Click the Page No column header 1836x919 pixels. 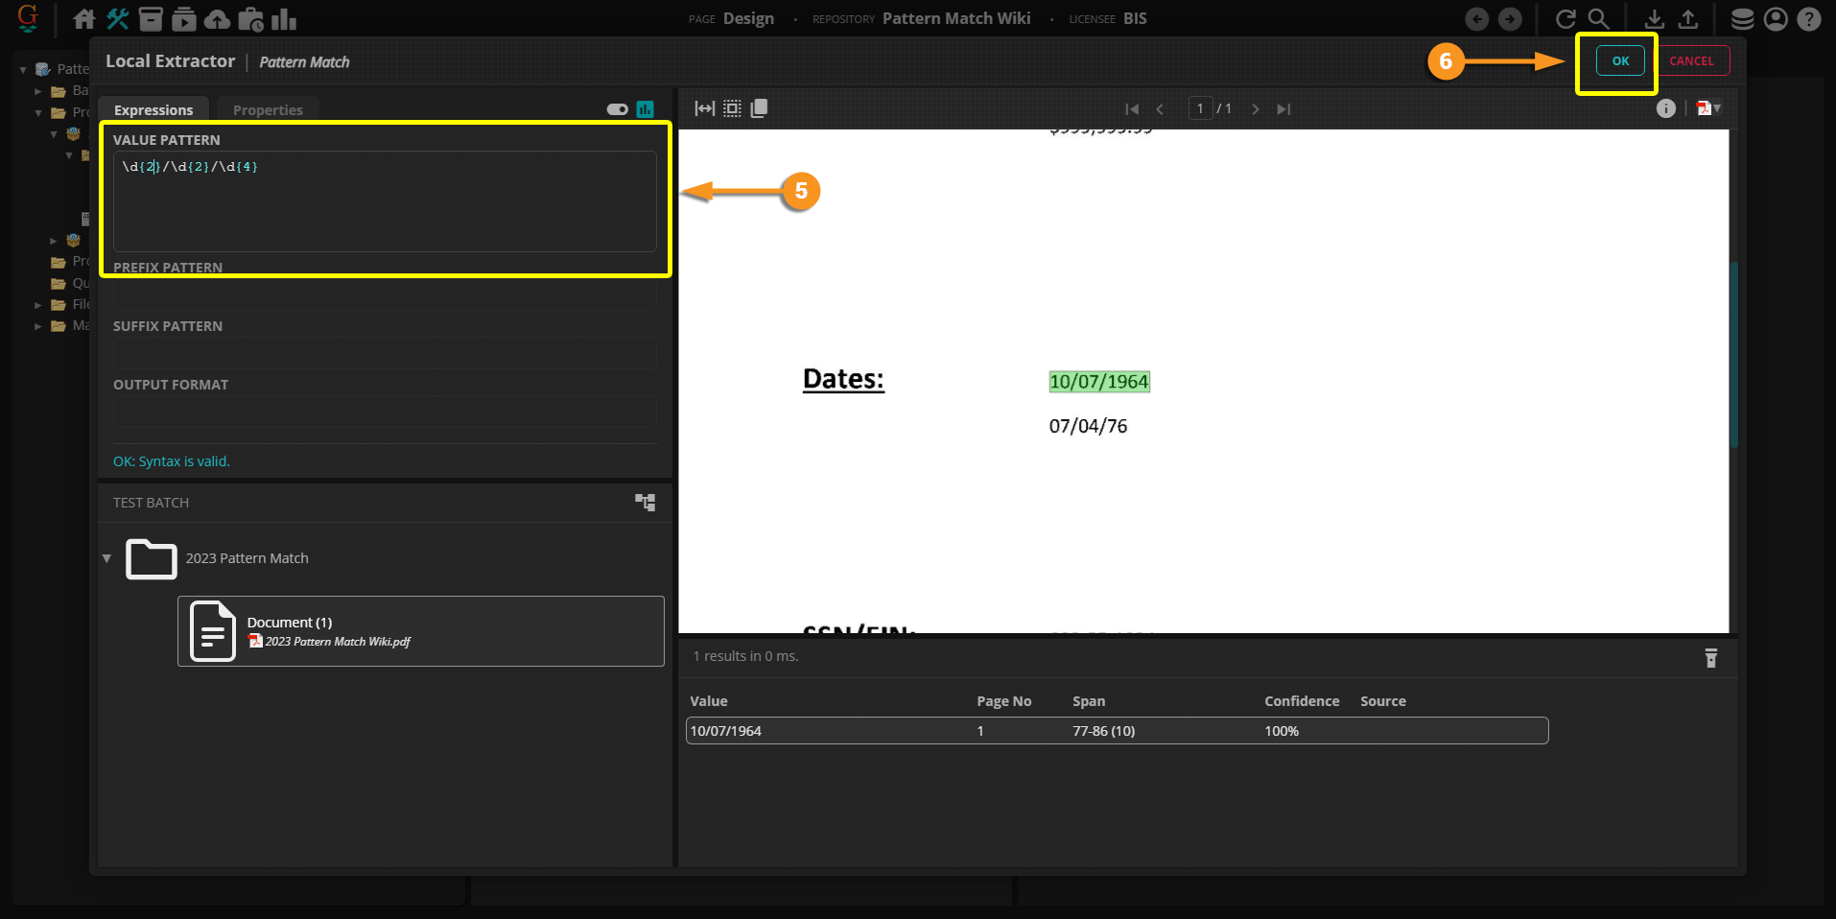1004,701
